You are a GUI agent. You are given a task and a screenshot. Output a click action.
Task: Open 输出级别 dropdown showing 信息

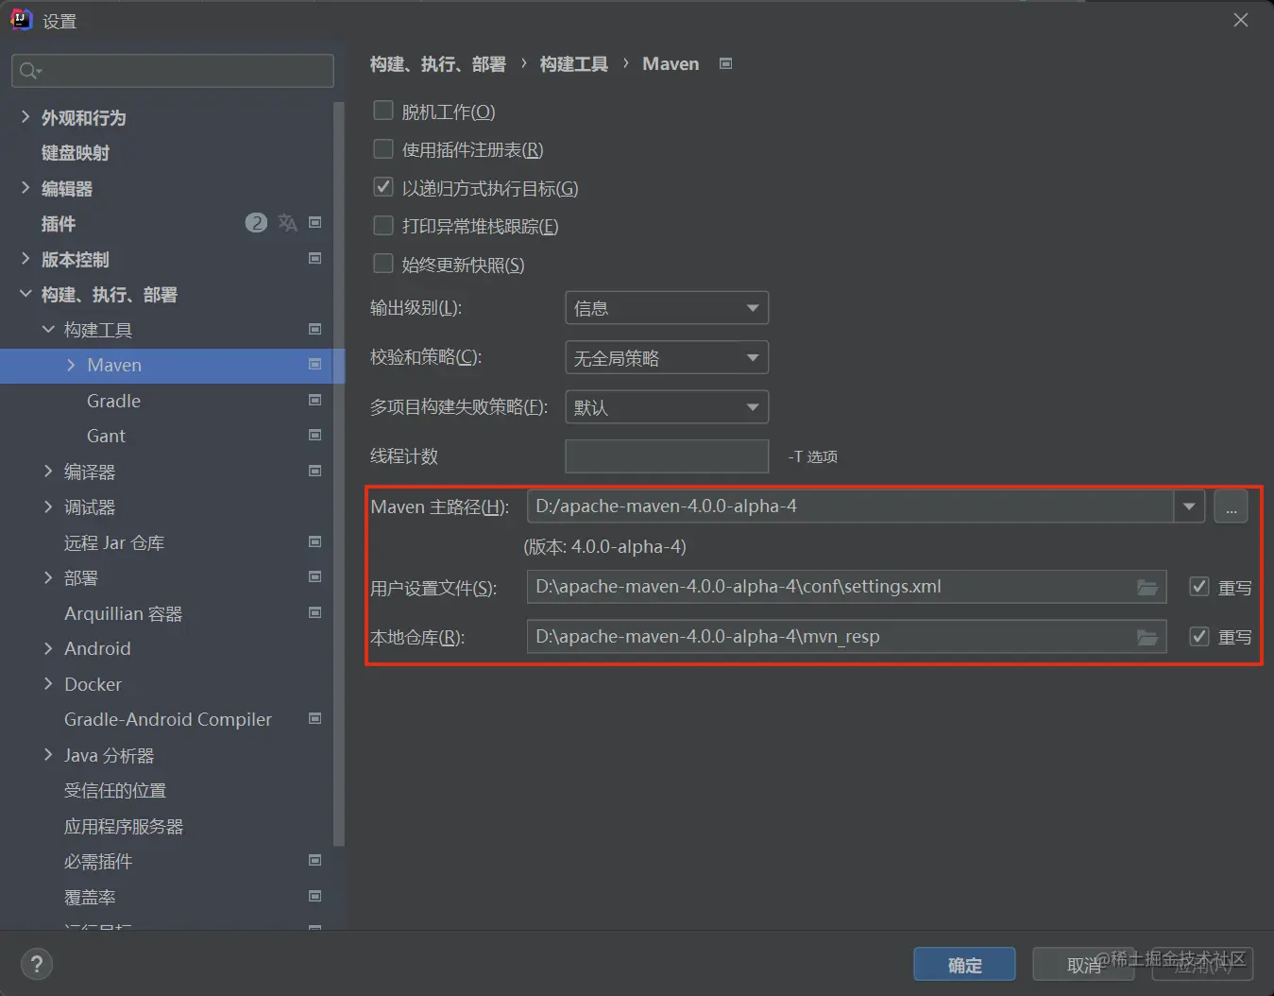point(667,308)
